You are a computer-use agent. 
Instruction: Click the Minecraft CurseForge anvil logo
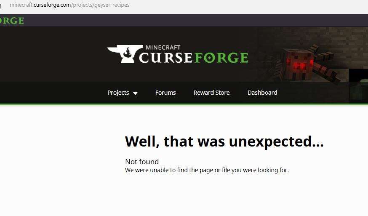pyautogui.click(x=178, y=54)
